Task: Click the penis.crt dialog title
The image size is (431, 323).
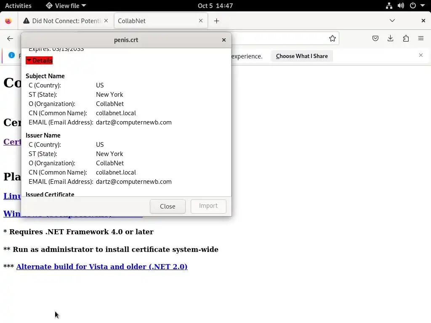Action: (x=126, y=40)
